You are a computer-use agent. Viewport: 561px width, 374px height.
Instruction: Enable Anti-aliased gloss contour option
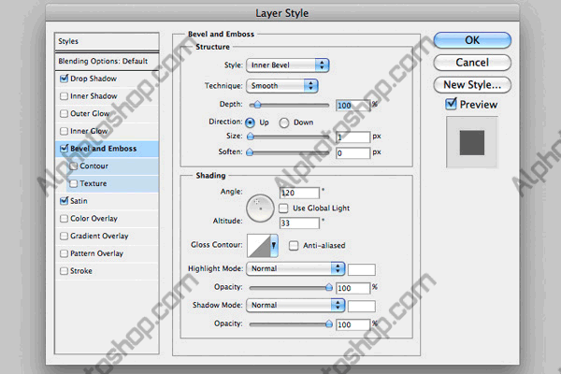click(x=294, y=246)
